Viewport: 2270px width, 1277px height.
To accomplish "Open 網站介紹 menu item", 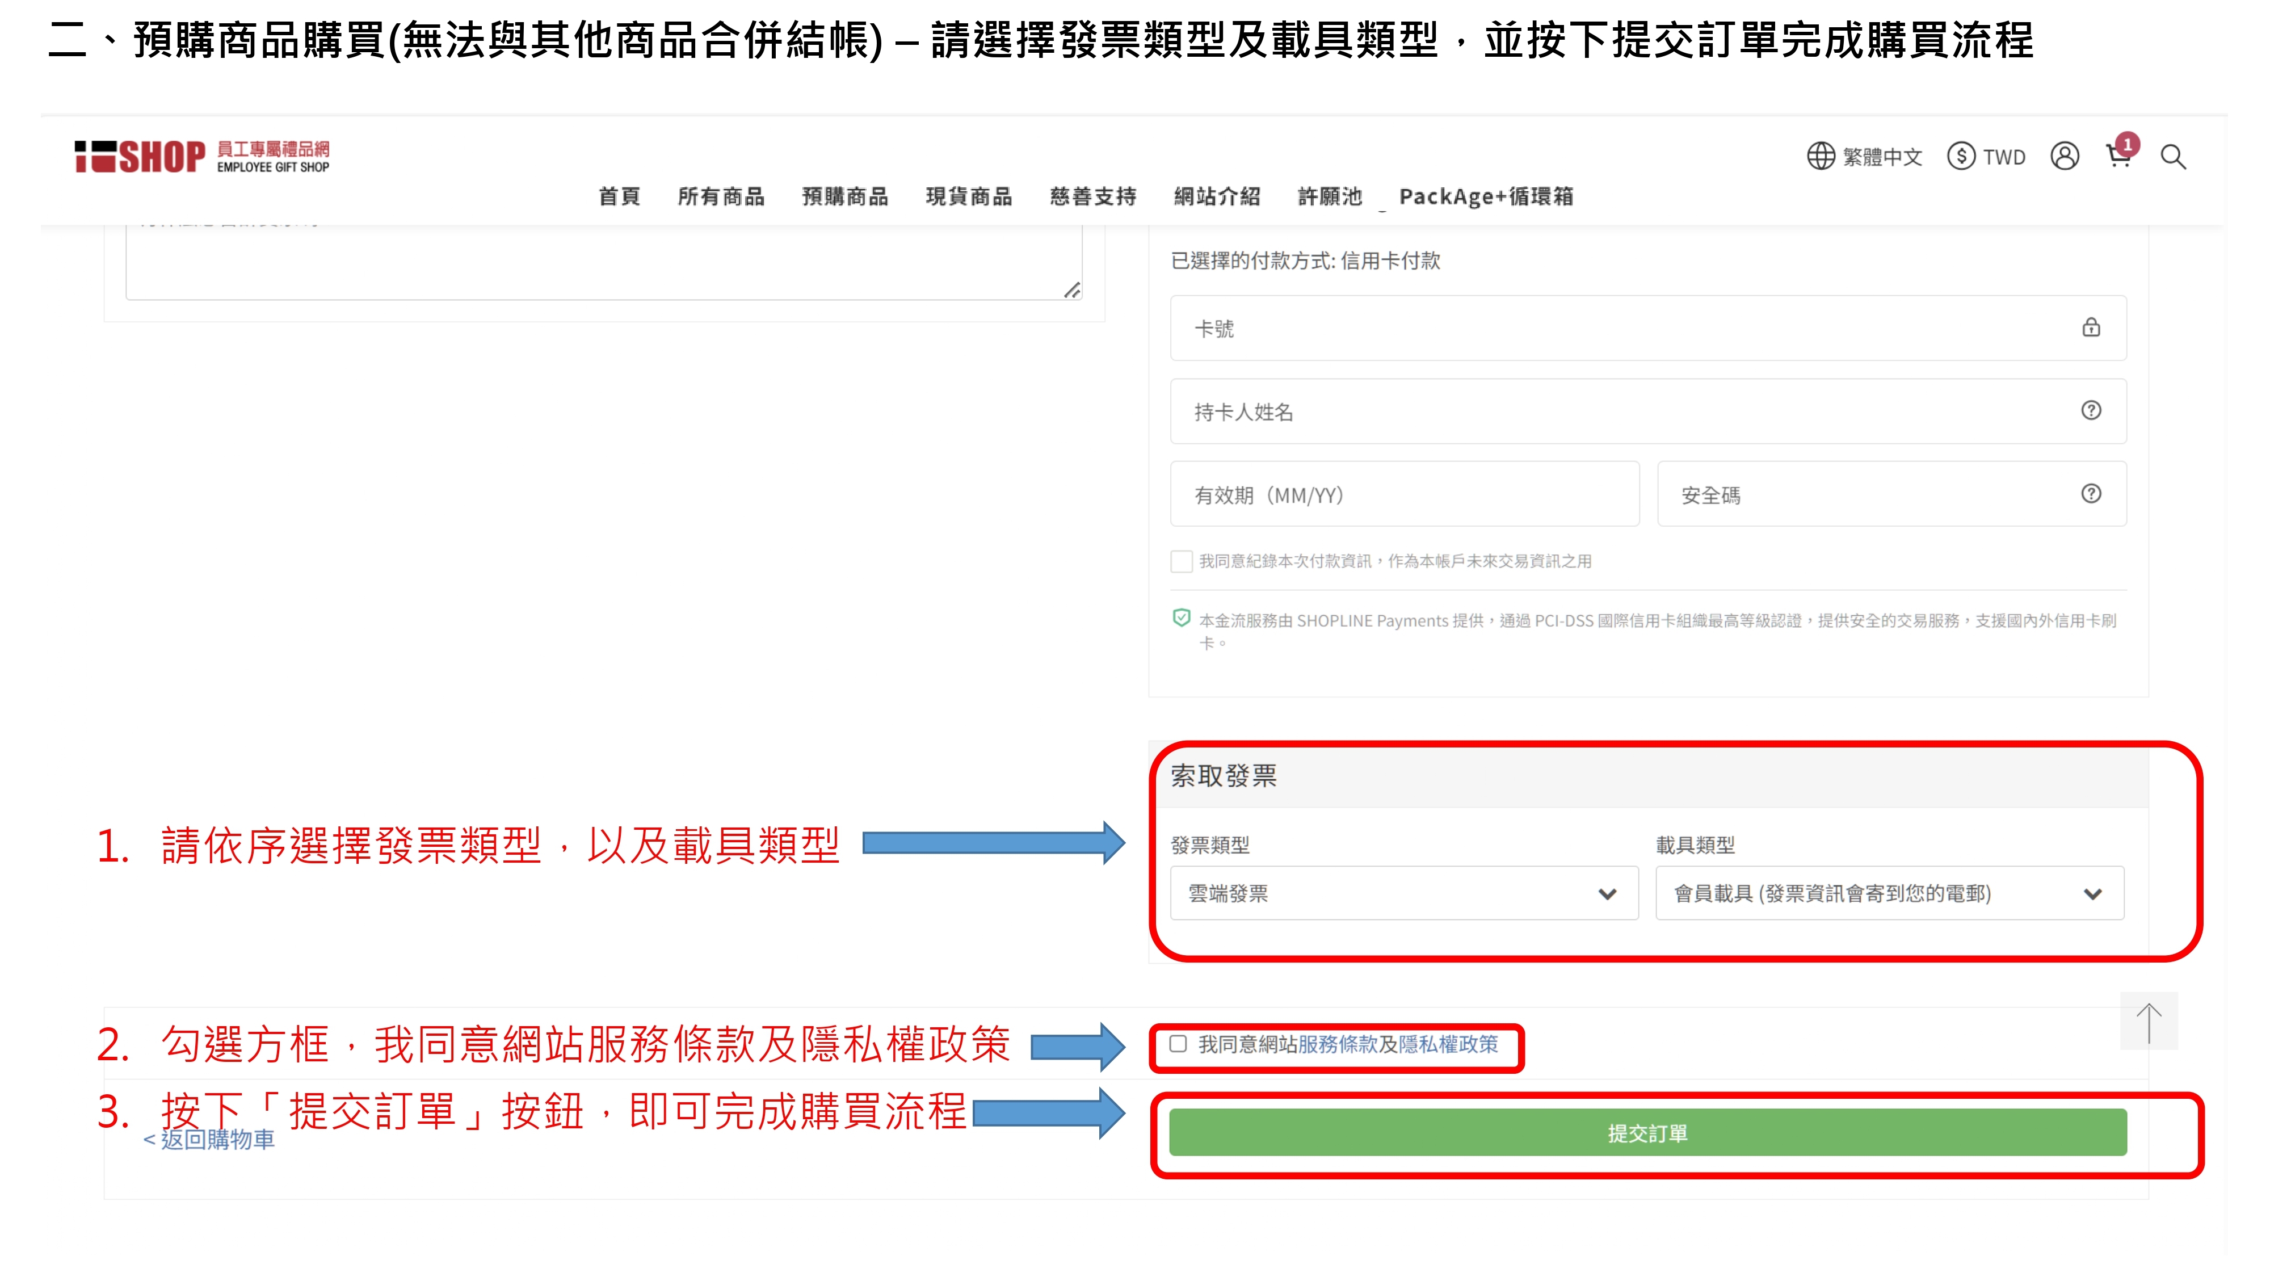I will pyautogui.click(x=1218, y=196).
